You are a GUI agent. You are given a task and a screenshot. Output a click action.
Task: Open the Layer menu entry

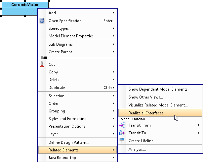tap(78, 134)
